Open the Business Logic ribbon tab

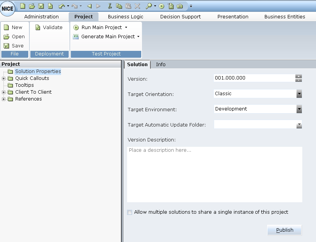click(125, 16)
